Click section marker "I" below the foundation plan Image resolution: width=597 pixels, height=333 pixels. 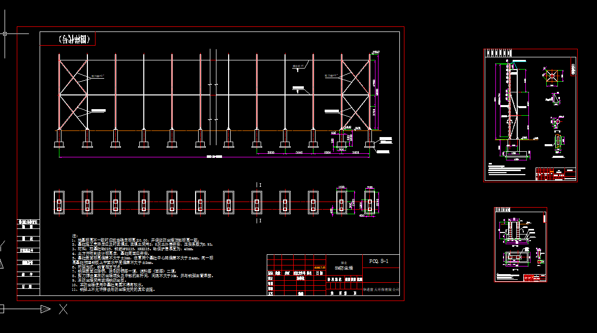coord(259,220)
